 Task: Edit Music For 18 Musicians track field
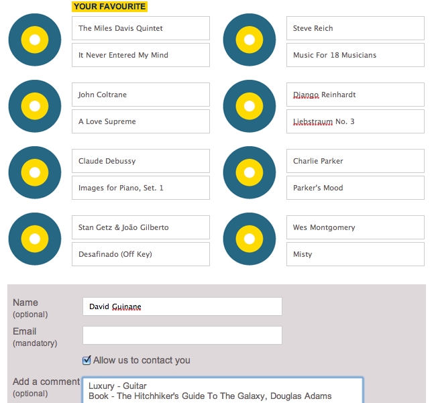coord(356,55)
